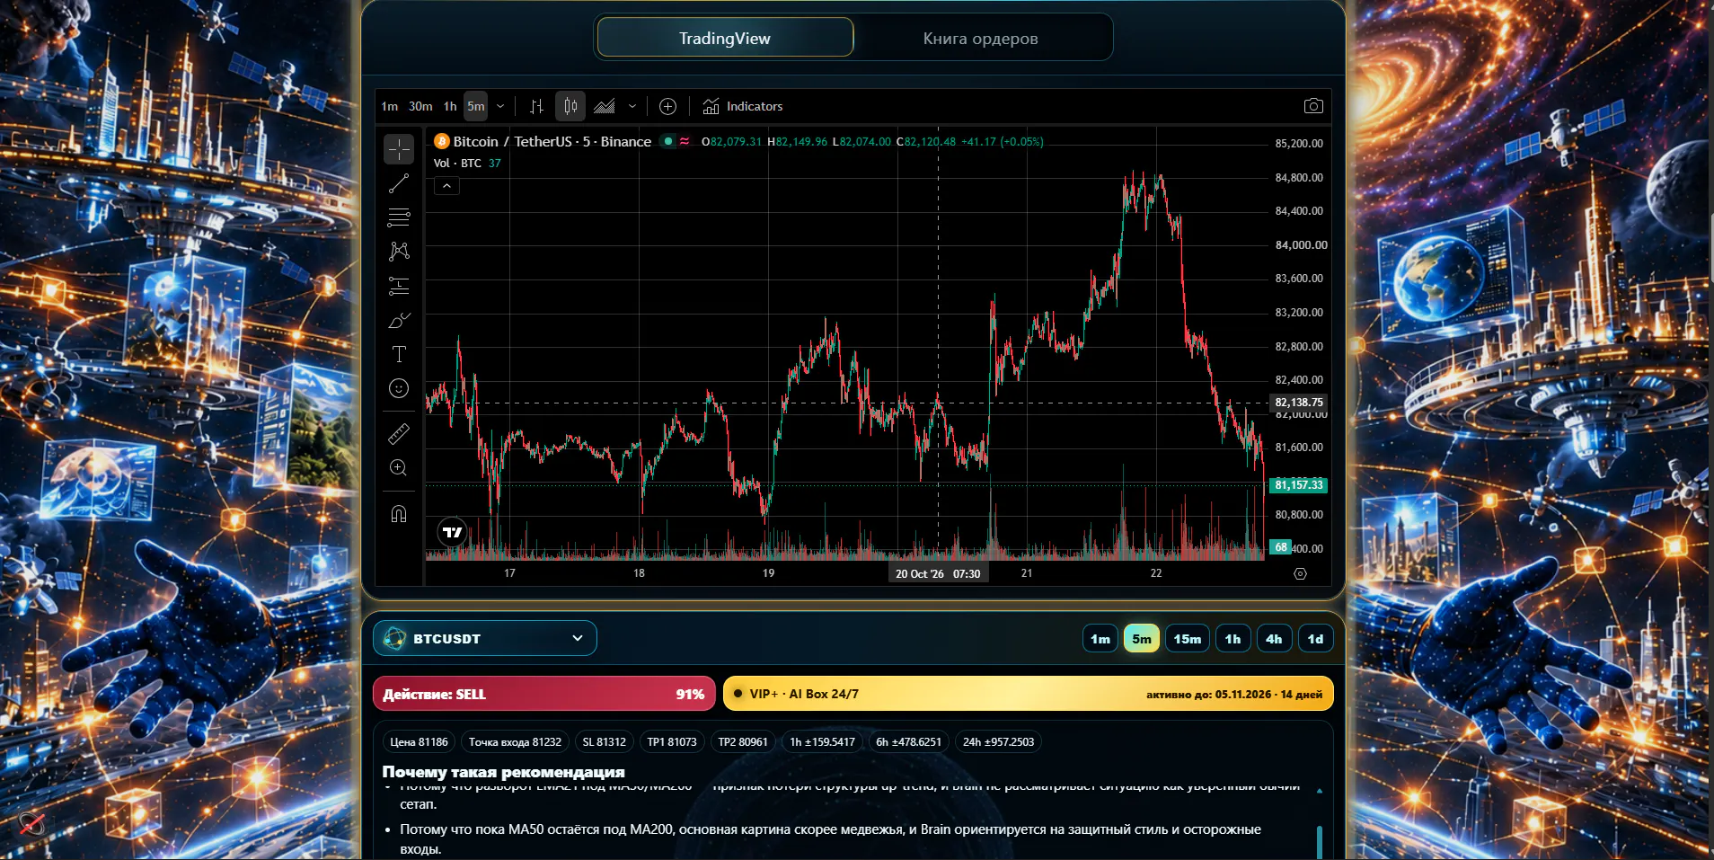Image resolution: width=1714 pixels, height=860 pixels.
Task: Open the Fibonacci retracement tools
Action: click(x=399, y=217)
